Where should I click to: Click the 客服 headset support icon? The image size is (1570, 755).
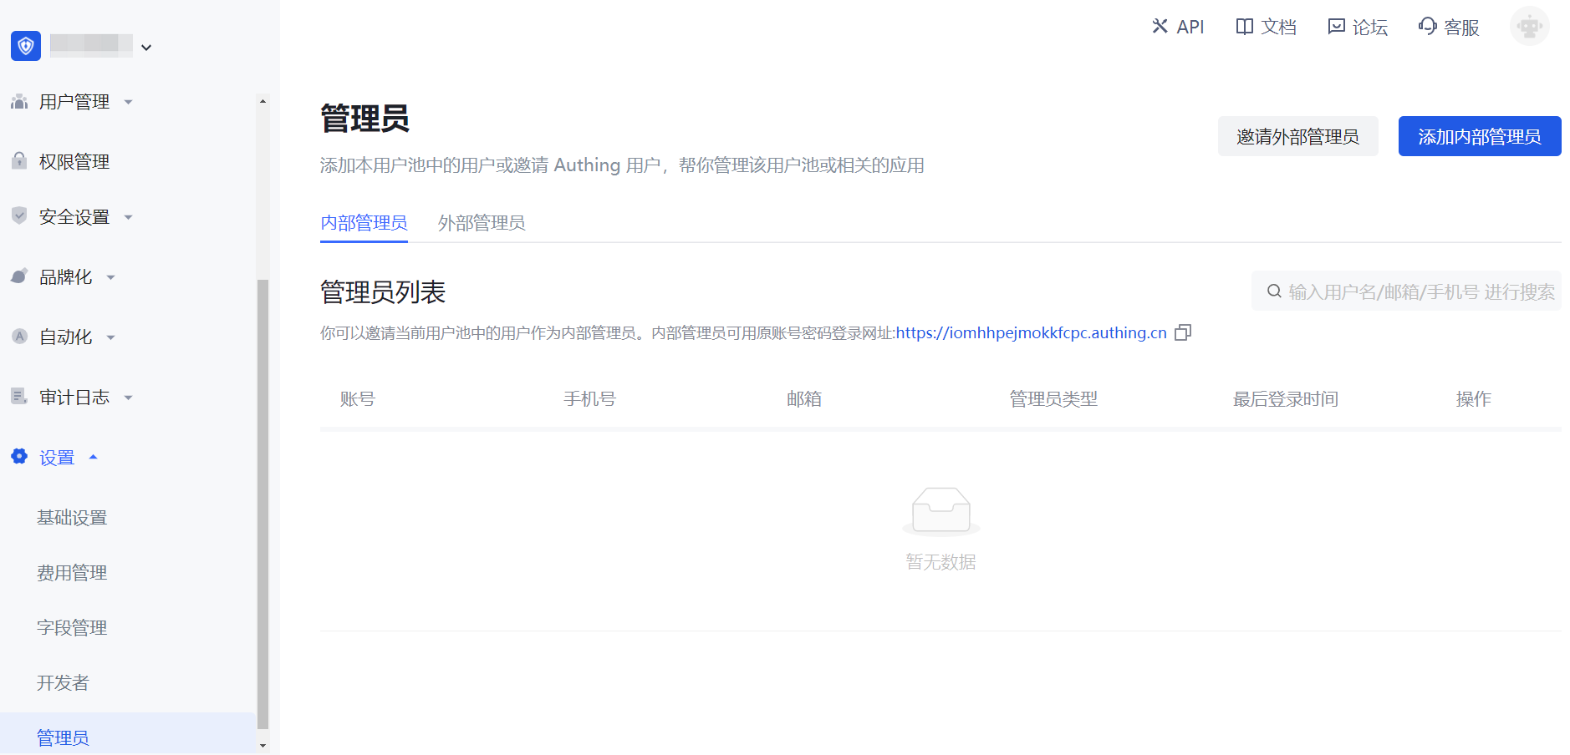point(1427,27)
